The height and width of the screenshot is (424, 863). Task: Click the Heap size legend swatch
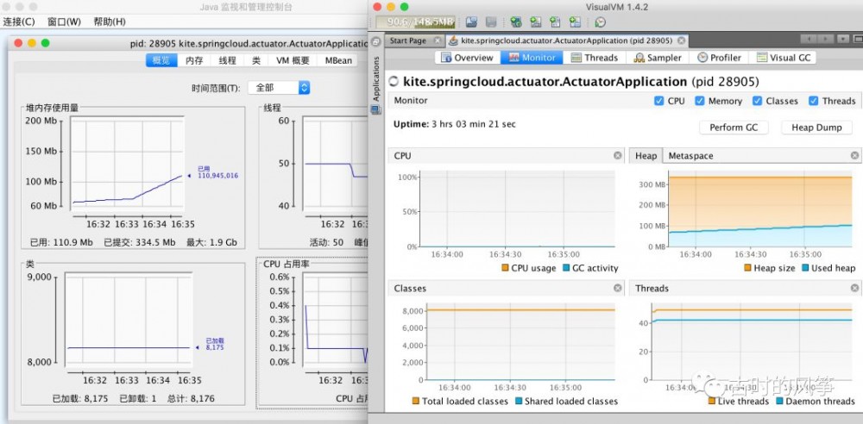pyautogui.click(x=747, y=268)
